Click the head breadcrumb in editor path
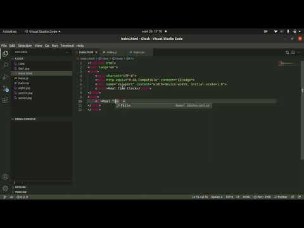This screenshot has width=304, height=228. point(104,59)
